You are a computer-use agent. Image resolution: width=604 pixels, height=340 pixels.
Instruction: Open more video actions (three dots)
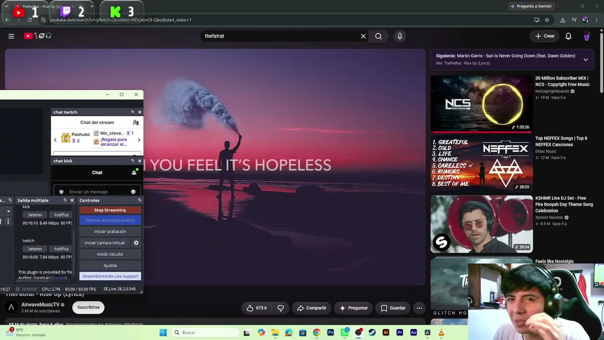pos(419,308)
